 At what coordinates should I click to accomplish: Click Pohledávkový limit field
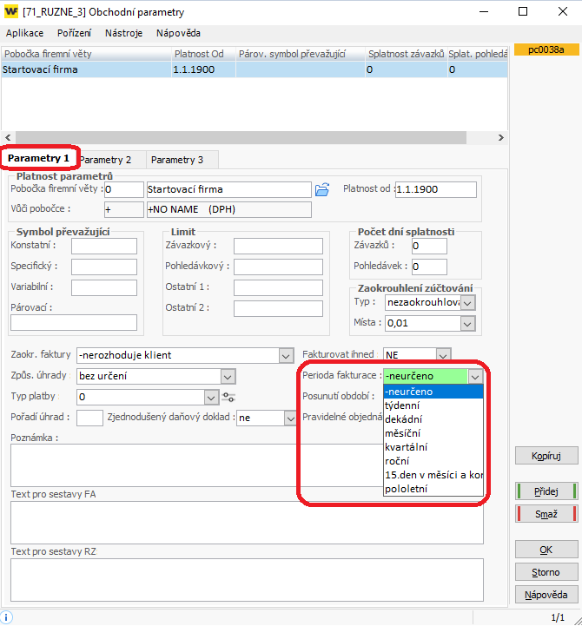(x=279, y=267)
